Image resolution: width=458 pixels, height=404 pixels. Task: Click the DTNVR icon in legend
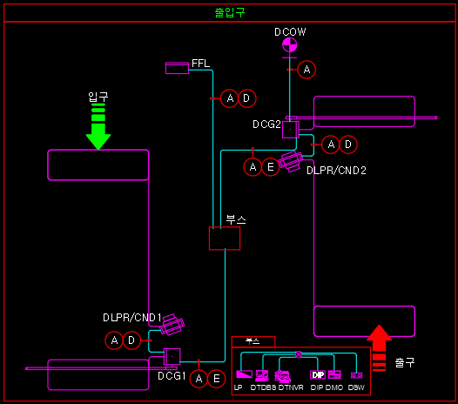[283, 376]
